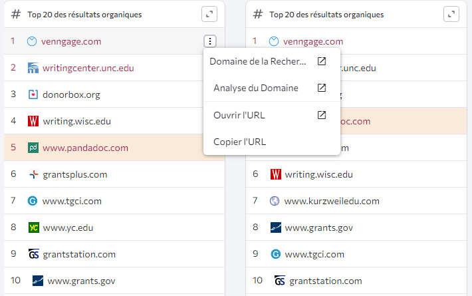The height and width of the screenshot is (296, 472).
Task: Select Analyse du Domaine from menu
Action: (x=272, y=88)
